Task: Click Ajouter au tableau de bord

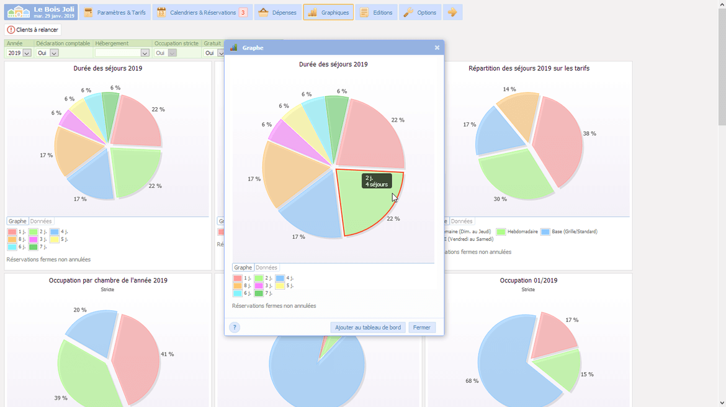Action: (x=367, y=328)
